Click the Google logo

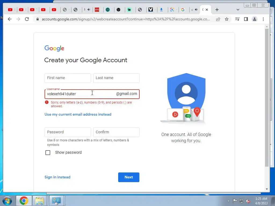[x=54, y=48]
